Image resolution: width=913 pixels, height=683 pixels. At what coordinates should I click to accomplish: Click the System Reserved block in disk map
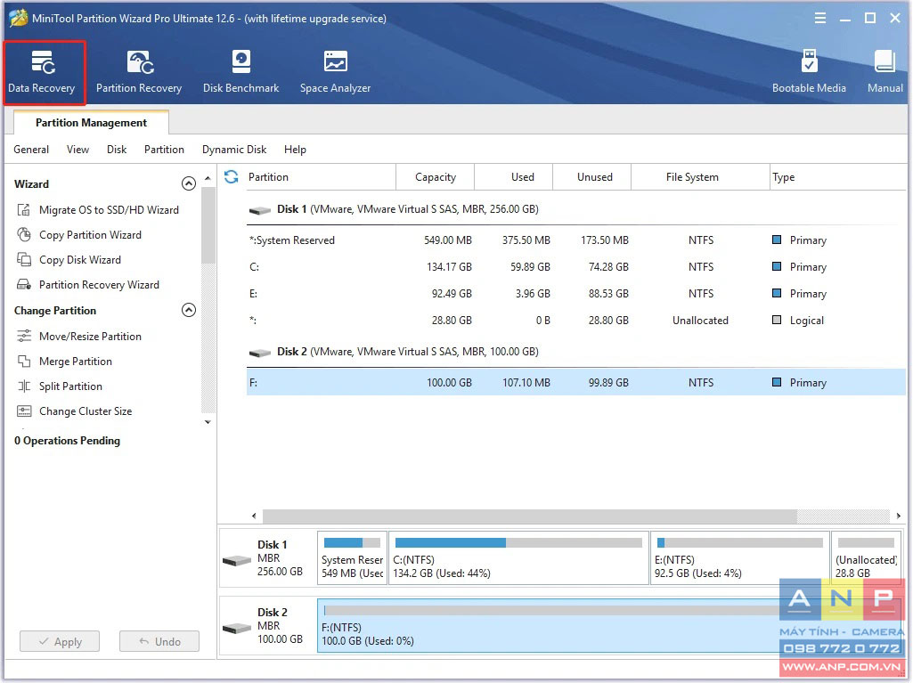352,557
